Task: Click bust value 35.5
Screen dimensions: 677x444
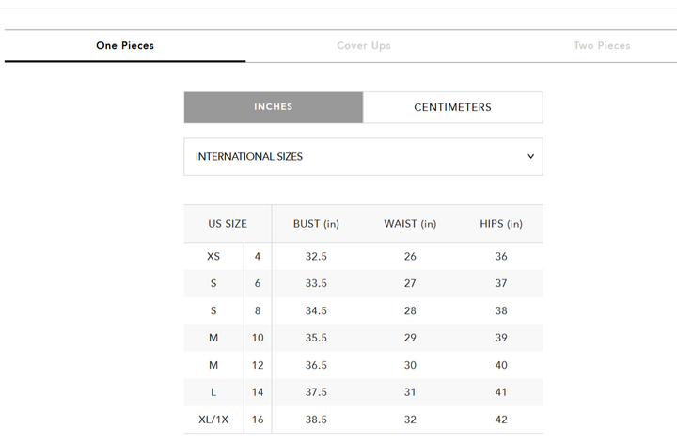Action: [316, 338]
